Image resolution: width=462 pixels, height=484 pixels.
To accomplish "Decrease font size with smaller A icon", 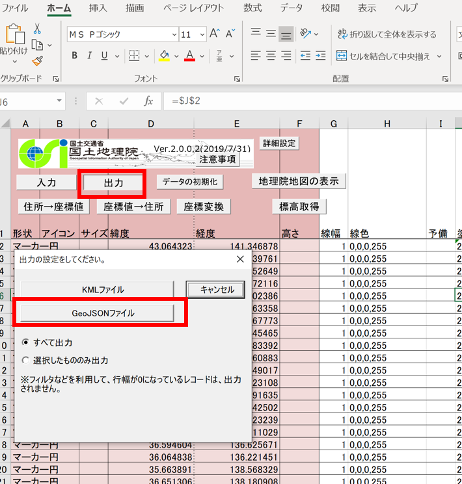I will click(230, 33).
